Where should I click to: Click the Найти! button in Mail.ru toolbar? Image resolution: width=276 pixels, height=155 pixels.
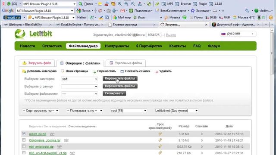point(82,18)
